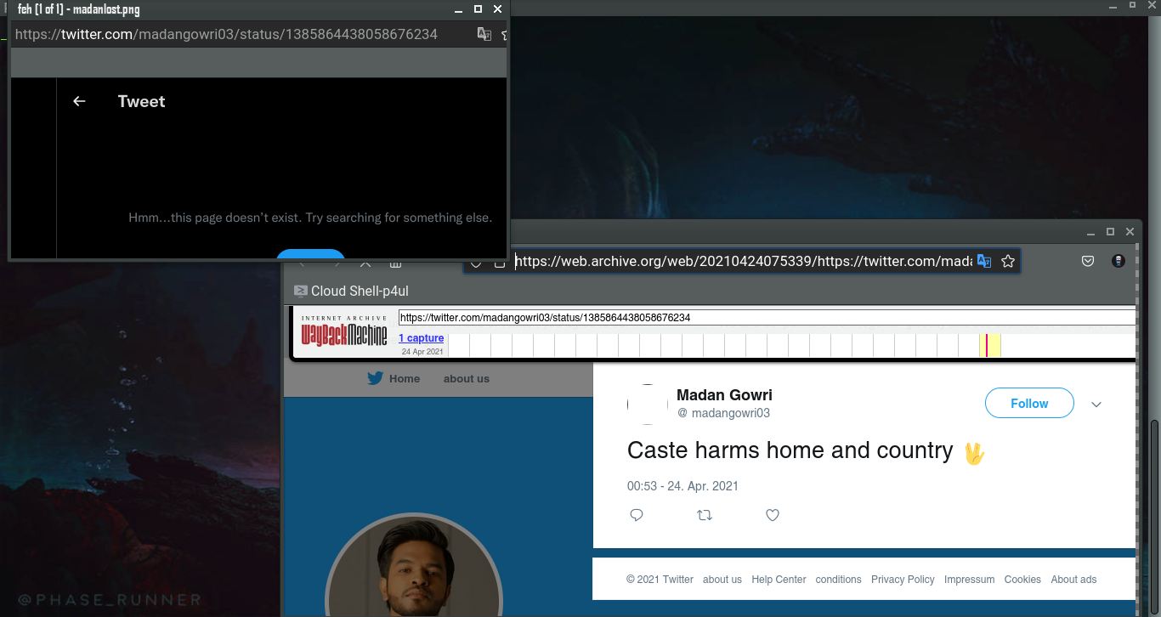Click the retweet icon under the tweet
The height and width of the screenshot is (617, 1161).
click(705, 515)
